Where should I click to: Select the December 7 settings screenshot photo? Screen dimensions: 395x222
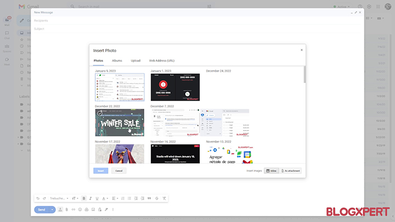coord(175,123)
